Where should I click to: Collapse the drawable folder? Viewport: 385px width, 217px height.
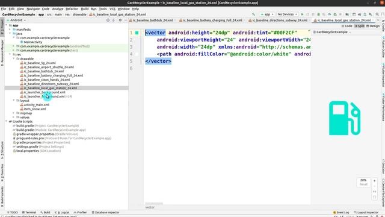(14, 59)
